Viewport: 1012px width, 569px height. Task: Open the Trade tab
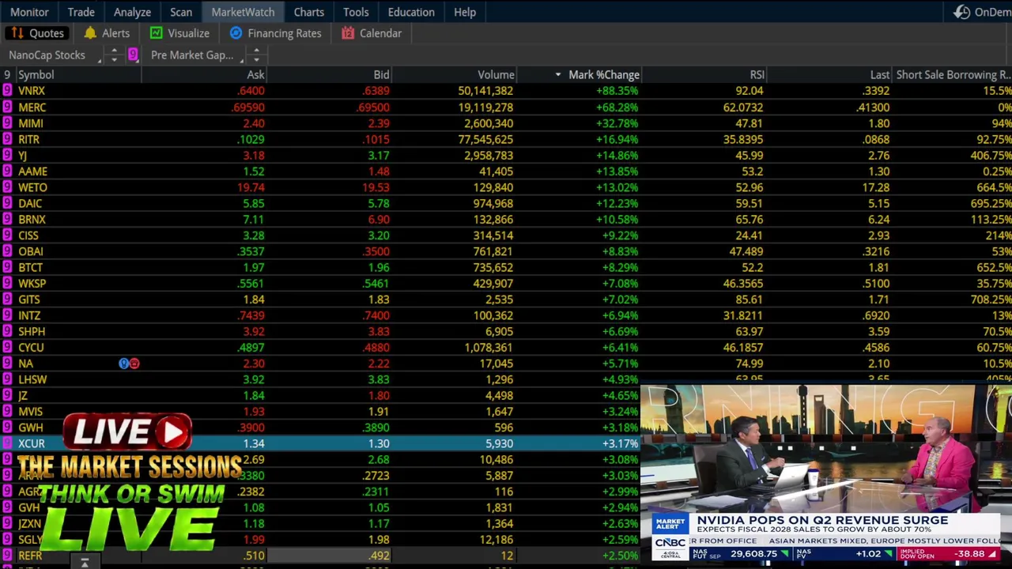click(81, 12)
